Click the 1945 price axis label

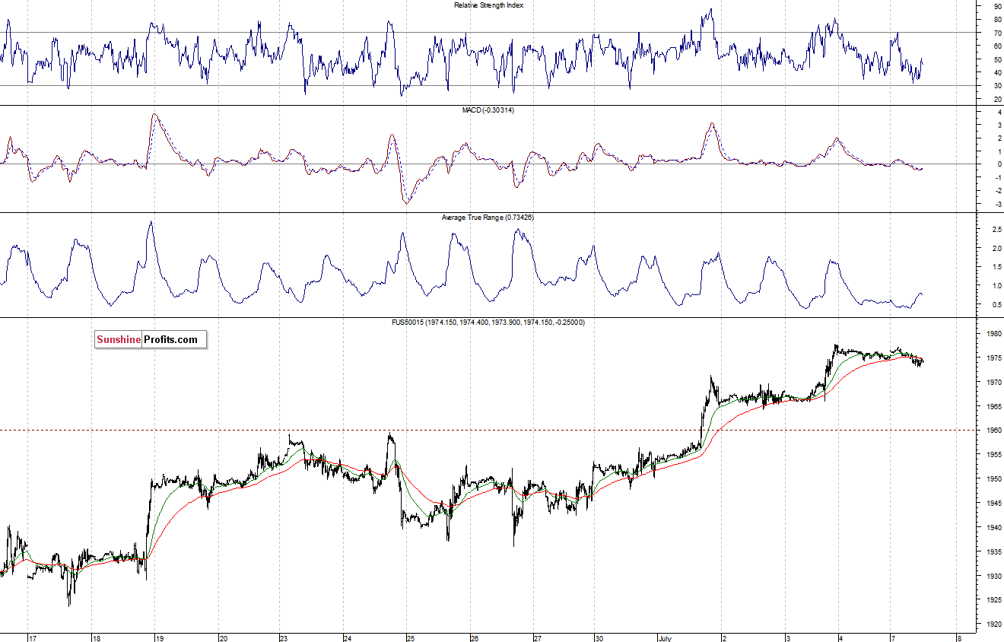pyautogui.click(x=993, y=504)
